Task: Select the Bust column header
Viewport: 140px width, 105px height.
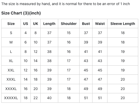Action: point(86,24)
